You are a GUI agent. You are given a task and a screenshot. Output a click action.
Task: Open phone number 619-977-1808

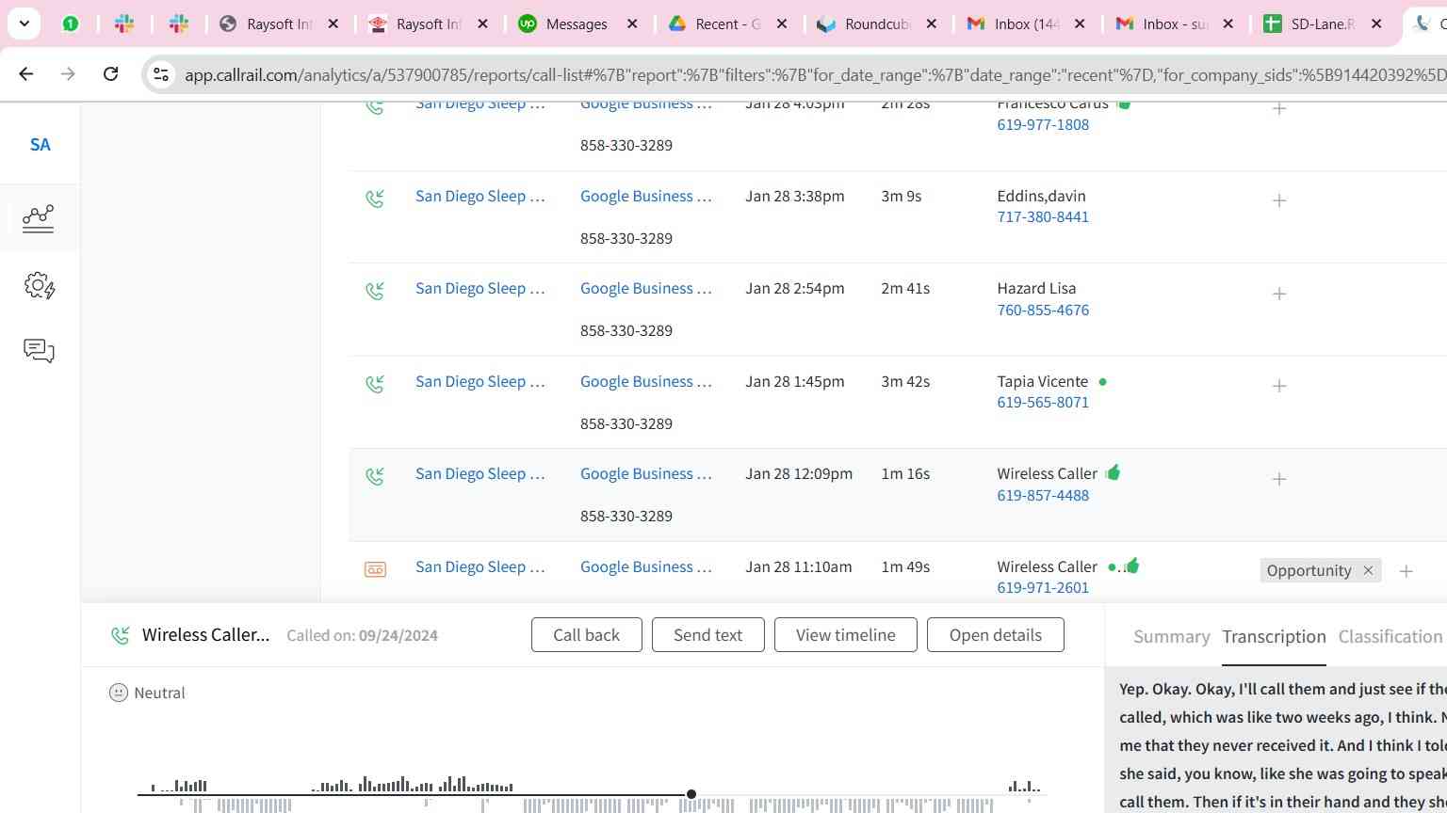pyautogui.click(x=1043, y=124)
